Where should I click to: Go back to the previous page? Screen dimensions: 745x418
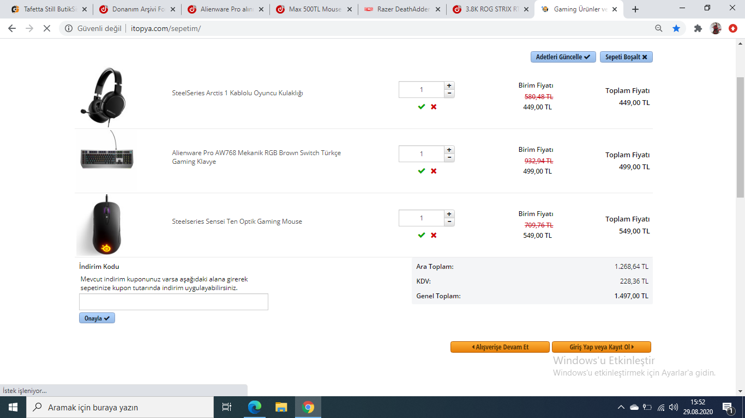(12, 28)
